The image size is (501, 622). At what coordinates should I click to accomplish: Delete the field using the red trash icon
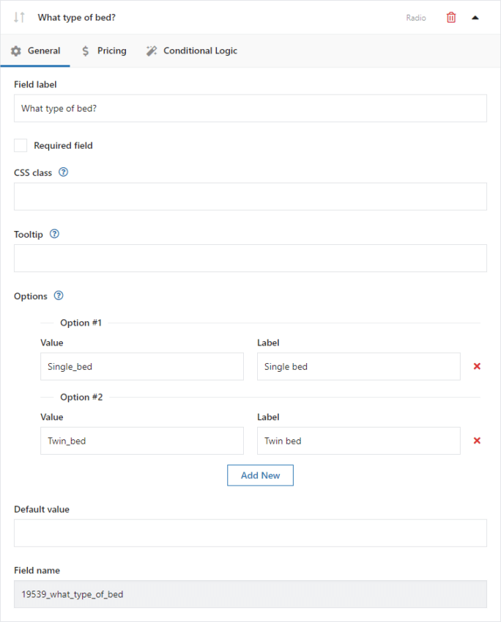click(450, 17)
